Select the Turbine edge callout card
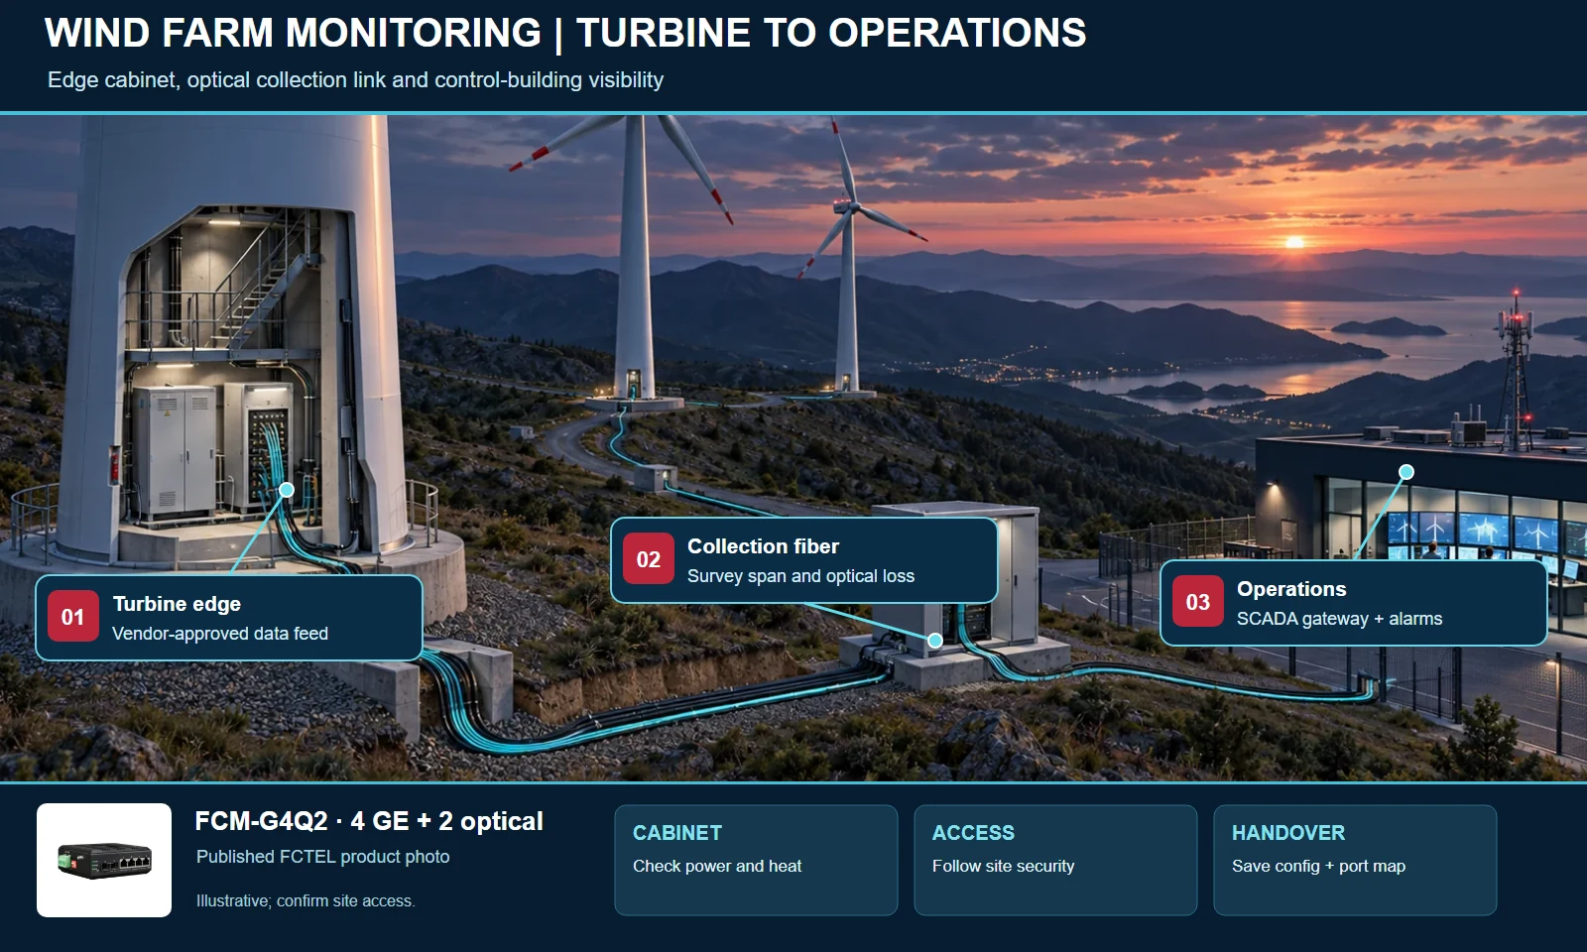Image resolution: width=1587 pixels, height=952 pixels. (x=229, y=618)
